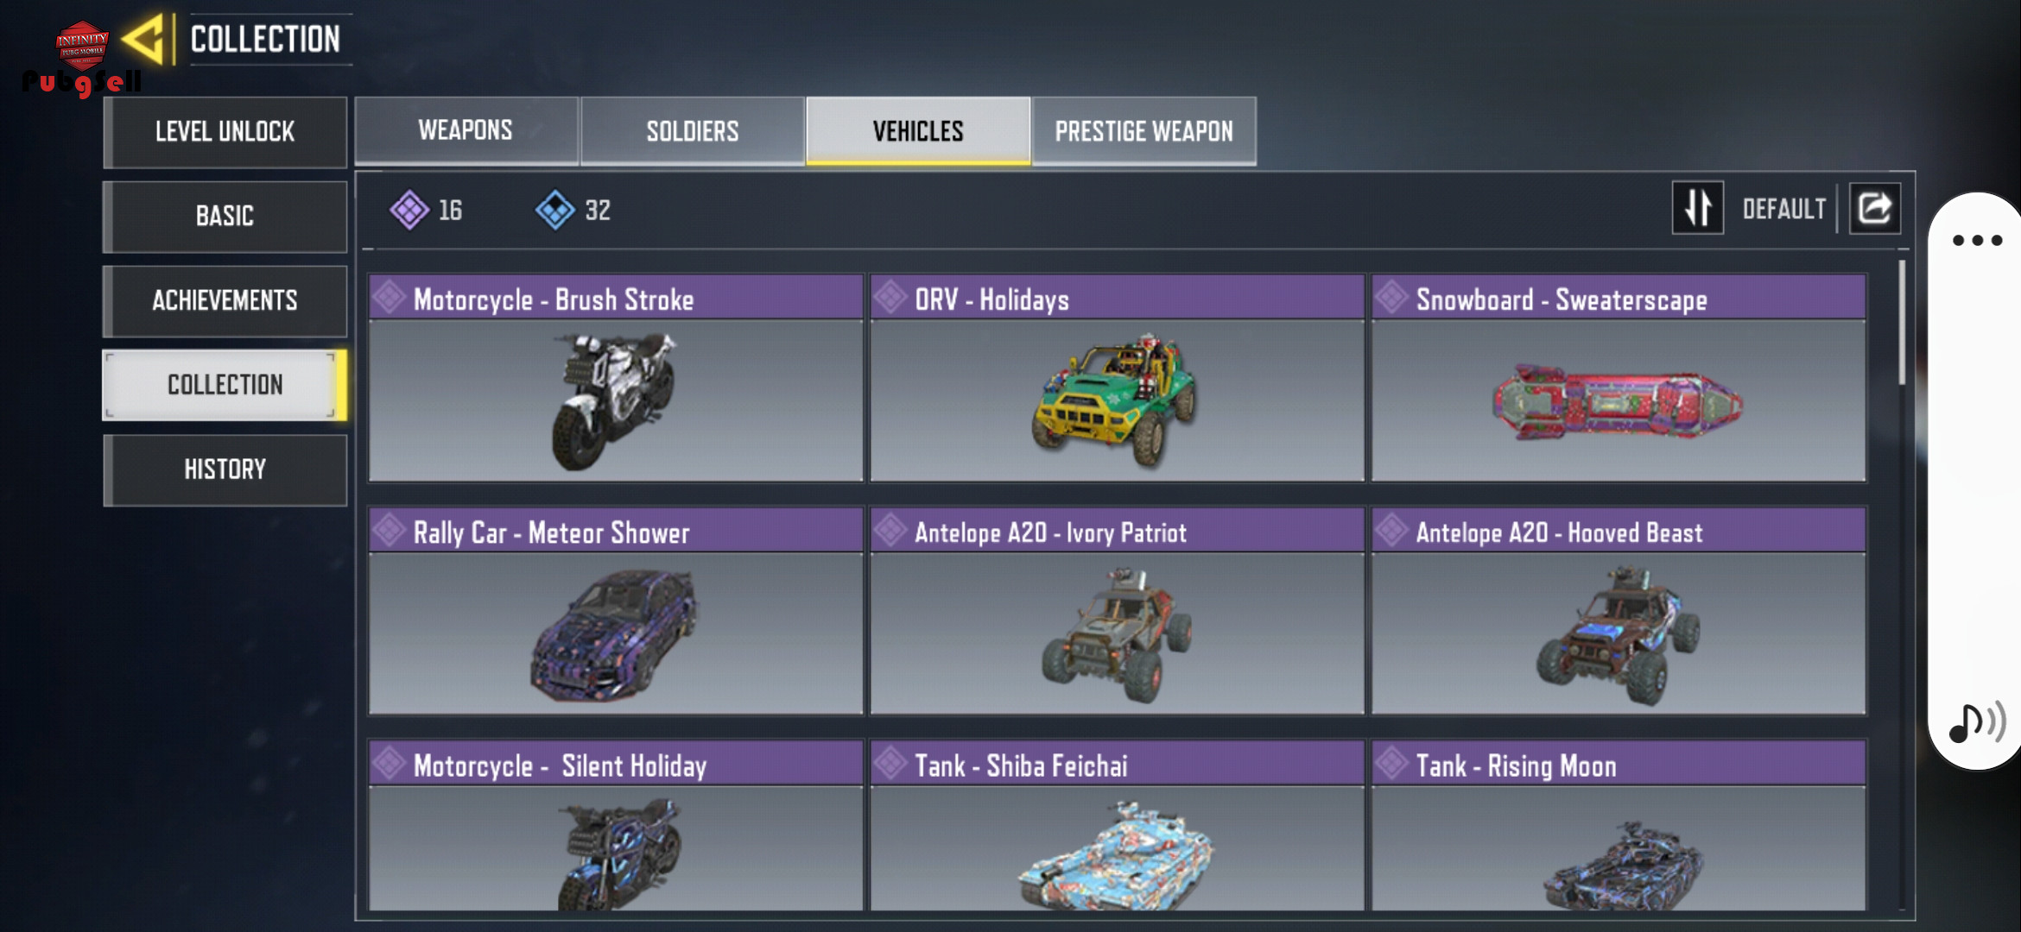Select the Vehicles tab

tap(917, 130)
